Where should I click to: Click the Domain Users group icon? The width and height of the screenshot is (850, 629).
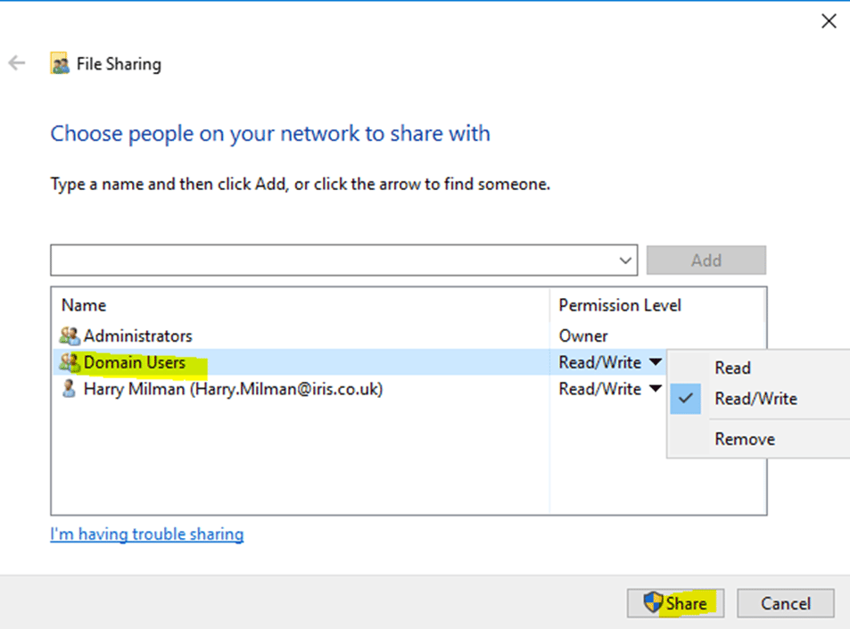pos(70,362)
